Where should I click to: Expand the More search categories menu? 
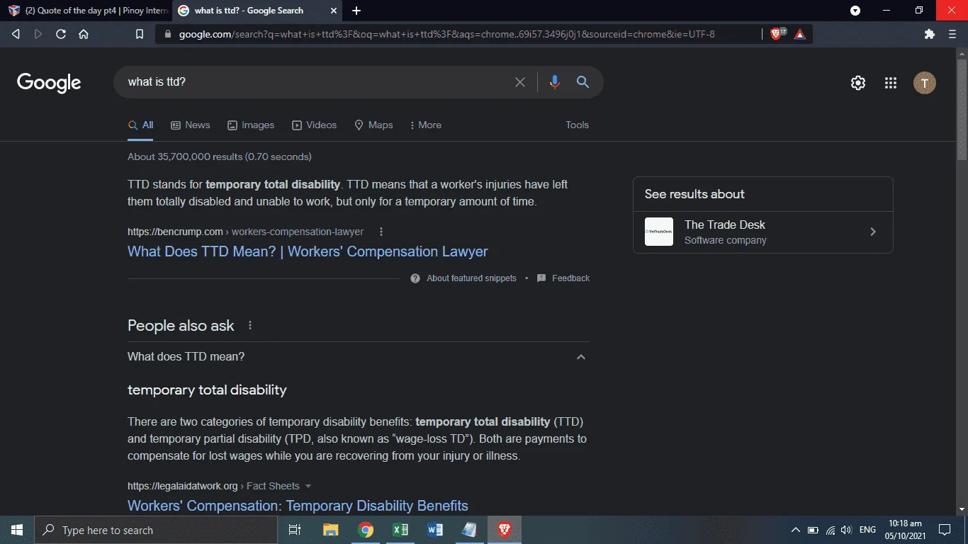click(426, 125)
